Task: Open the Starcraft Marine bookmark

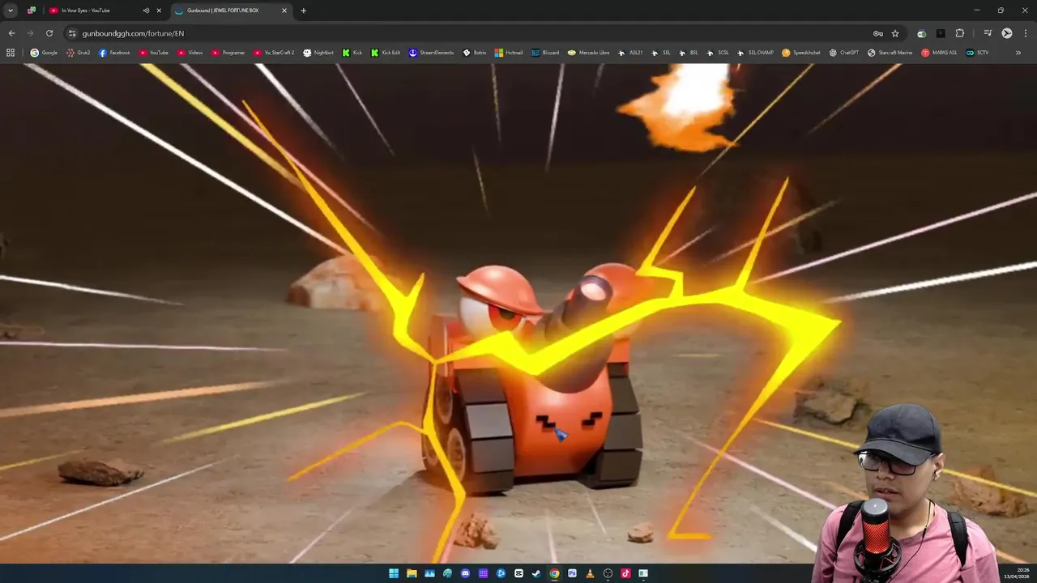Action: [890, 53]
